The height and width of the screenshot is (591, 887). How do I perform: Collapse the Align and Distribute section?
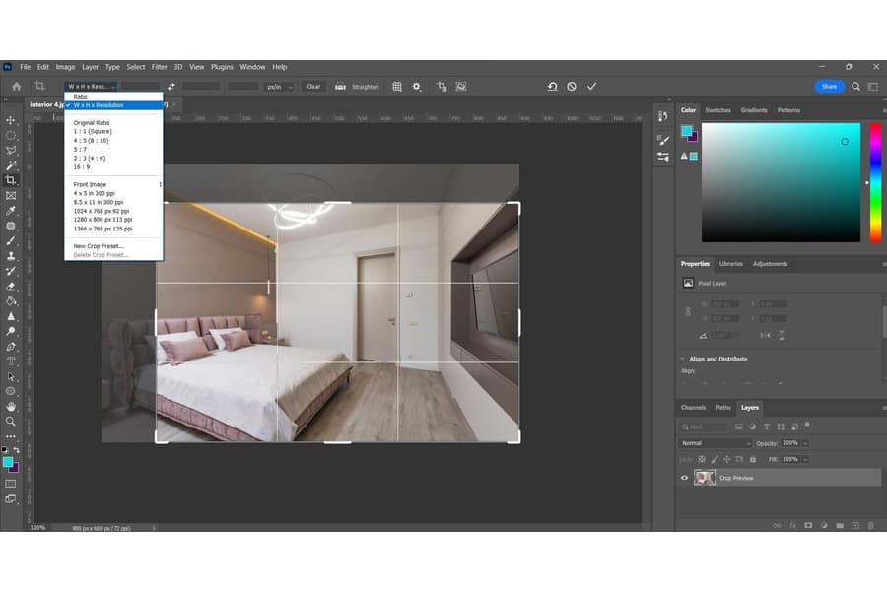tap(682, 359)
